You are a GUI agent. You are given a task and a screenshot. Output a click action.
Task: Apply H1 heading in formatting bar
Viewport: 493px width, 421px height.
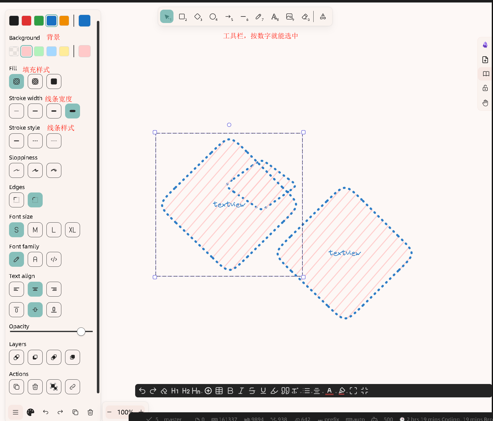pos(175,391)
